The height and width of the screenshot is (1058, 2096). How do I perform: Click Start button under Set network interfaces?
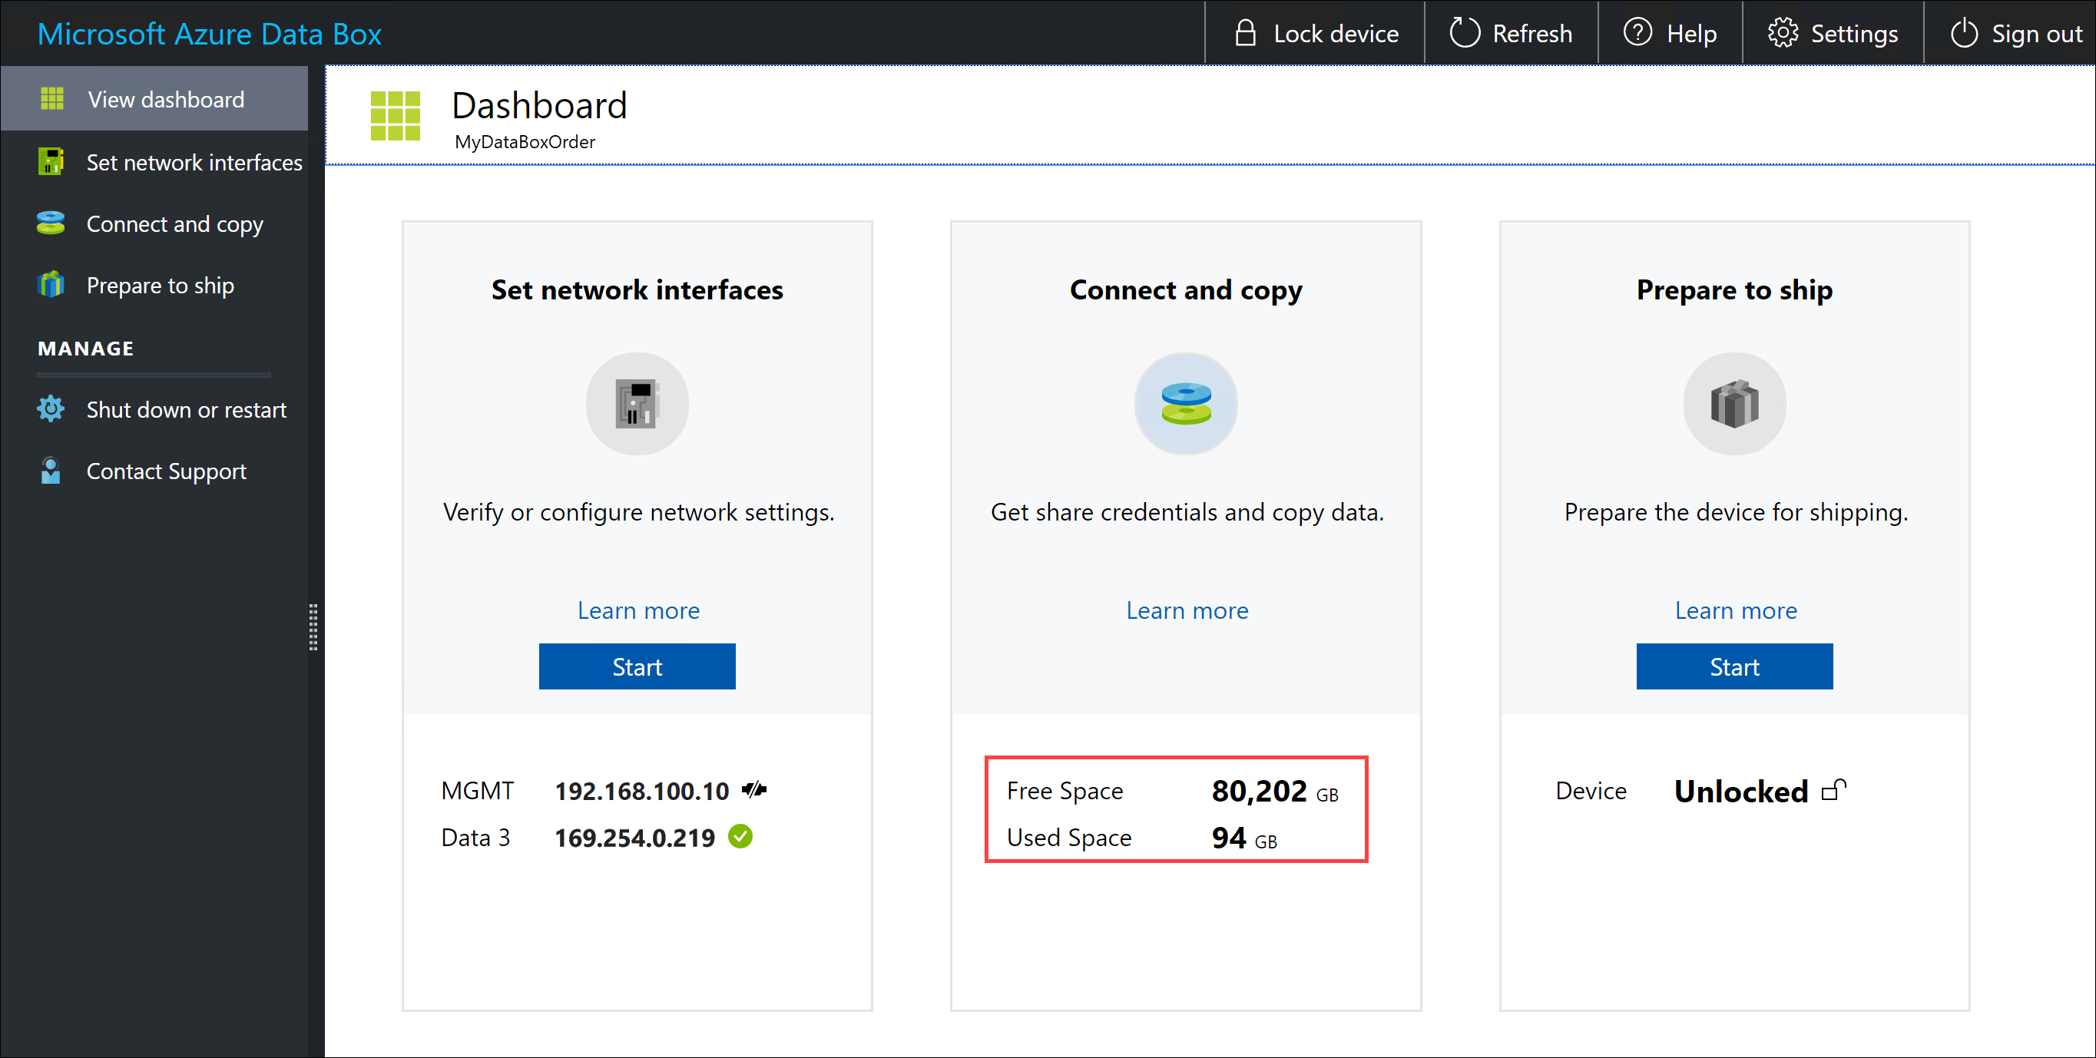634,666
